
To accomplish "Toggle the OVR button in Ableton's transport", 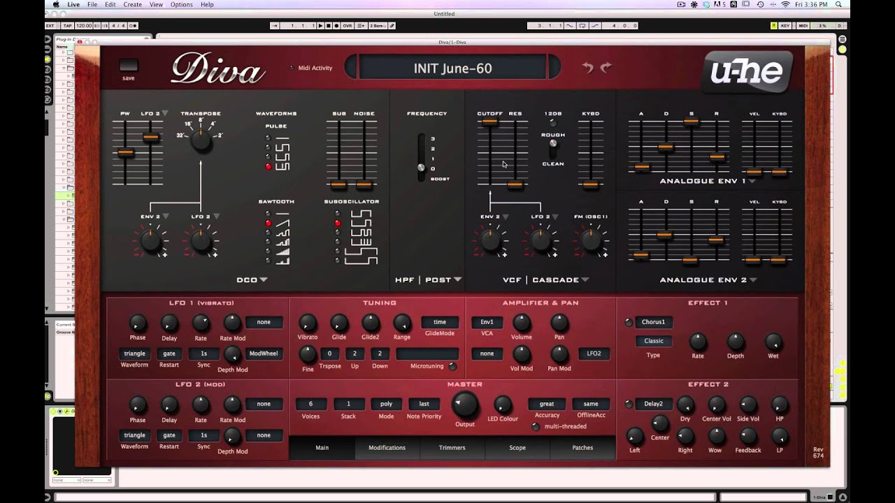I will click(348, 26).
